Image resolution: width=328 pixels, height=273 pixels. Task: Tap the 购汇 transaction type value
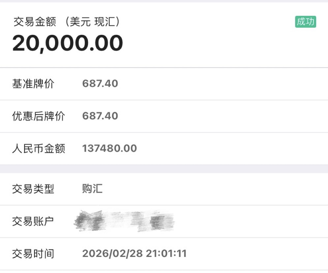click(x=92, y=189)
